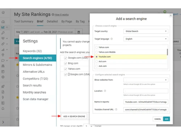Image resolution: width=181 pixels, height=135 pixels.
Task: Open the link chain icon in sidebar
Action: [x=3, y=44]
